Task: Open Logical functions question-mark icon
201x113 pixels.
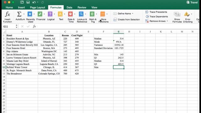Action: point(50,14)
